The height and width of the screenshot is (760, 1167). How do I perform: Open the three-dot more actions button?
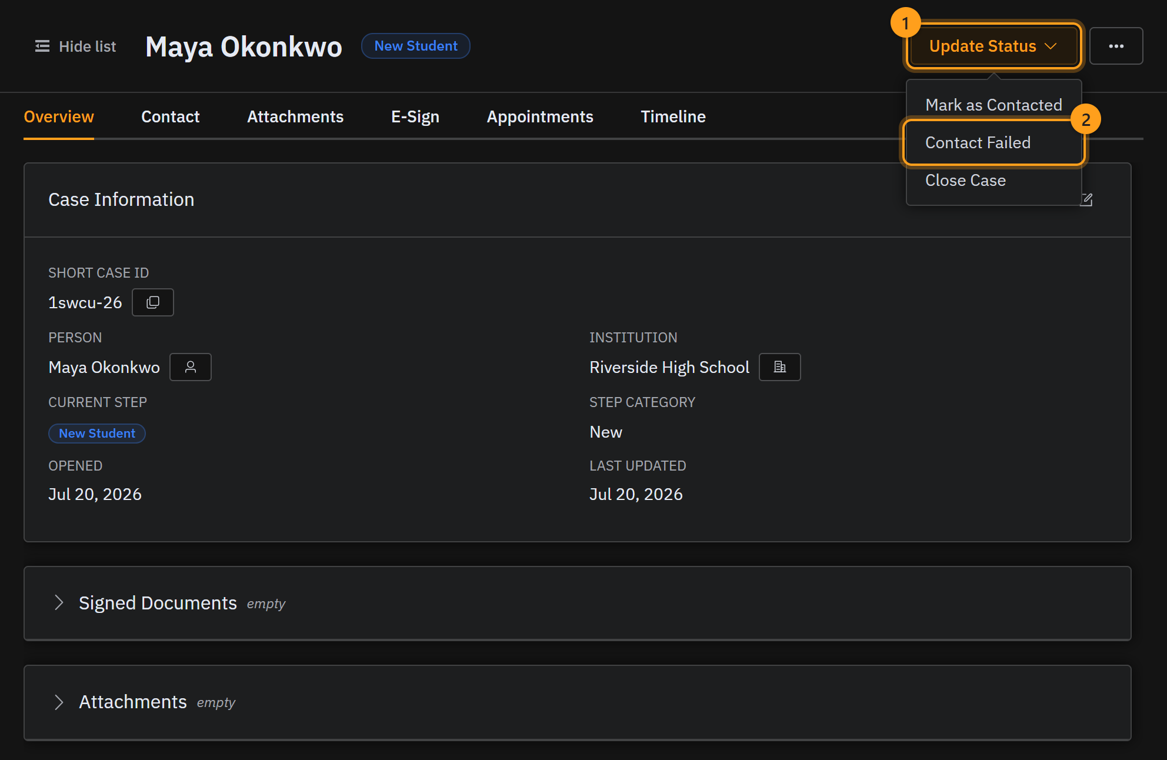click(x=1116, y=46)
